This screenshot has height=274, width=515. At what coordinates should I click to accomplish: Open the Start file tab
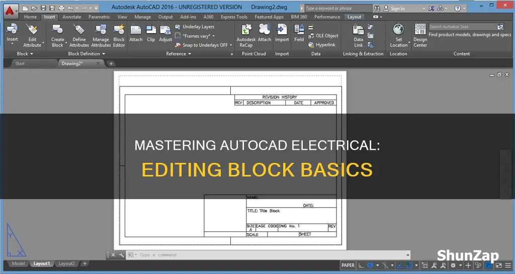point(20,63)
